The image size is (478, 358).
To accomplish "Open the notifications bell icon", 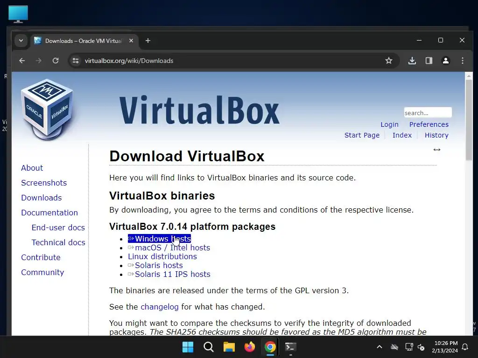I will (465, 347).
